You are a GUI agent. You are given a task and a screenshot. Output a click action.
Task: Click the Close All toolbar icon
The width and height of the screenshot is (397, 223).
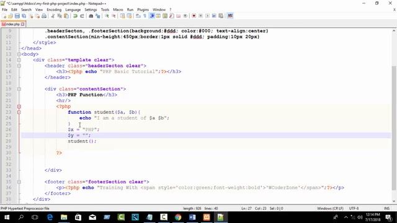click(37, 16)
